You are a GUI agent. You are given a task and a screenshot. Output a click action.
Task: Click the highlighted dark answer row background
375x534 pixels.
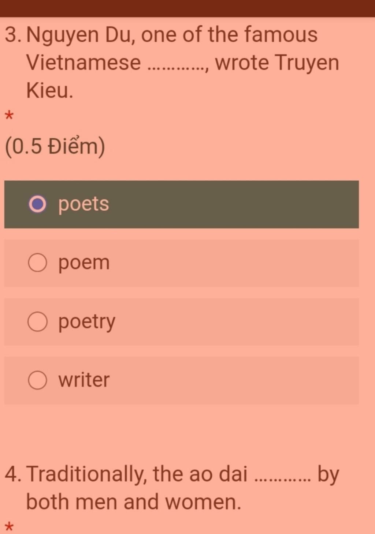[x=234, y=204]
